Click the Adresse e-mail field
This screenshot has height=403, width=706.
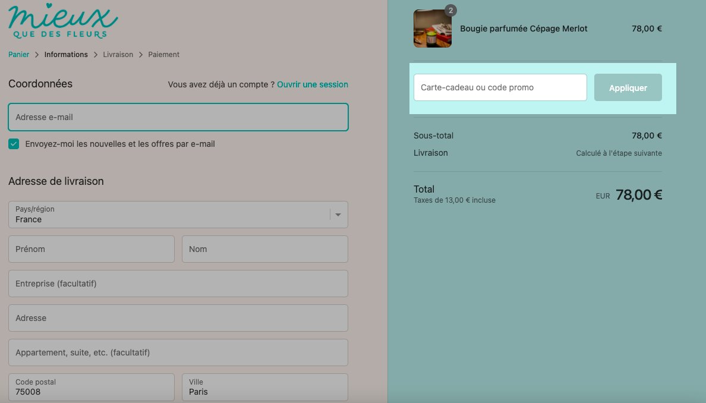178,117
